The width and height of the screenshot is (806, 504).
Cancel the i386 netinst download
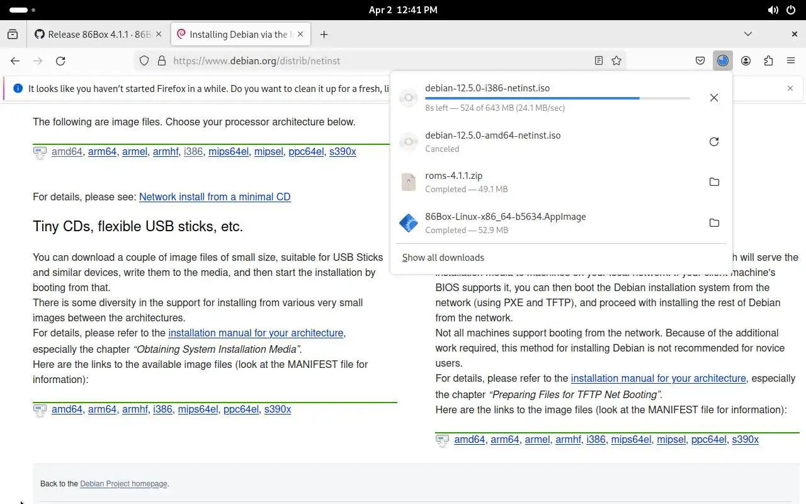(x=714, y=98)
